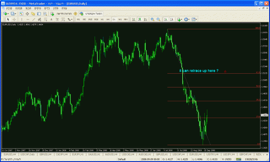Toggle the Navigator favorites star icon
Image resolution: width=270 pixels, height=162 pixels.
pos(33,13)
